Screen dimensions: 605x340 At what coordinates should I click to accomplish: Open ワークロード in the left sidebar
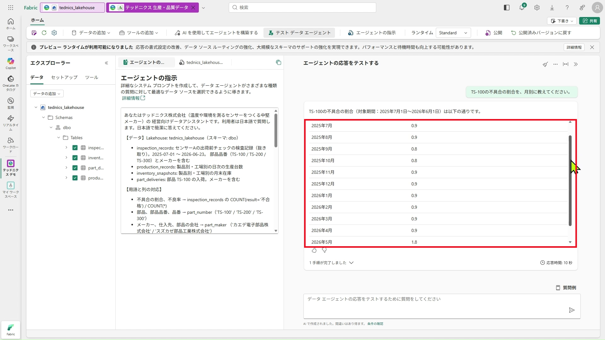(x=11, y=145)
